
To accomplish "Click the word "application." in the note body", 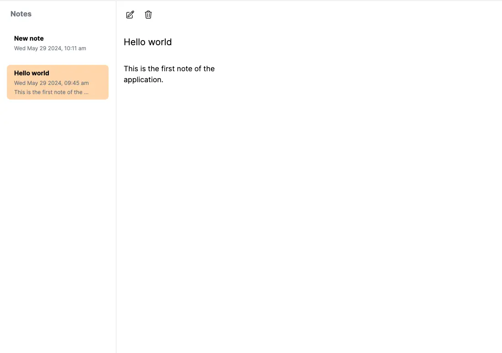I will tap(143, 79).
